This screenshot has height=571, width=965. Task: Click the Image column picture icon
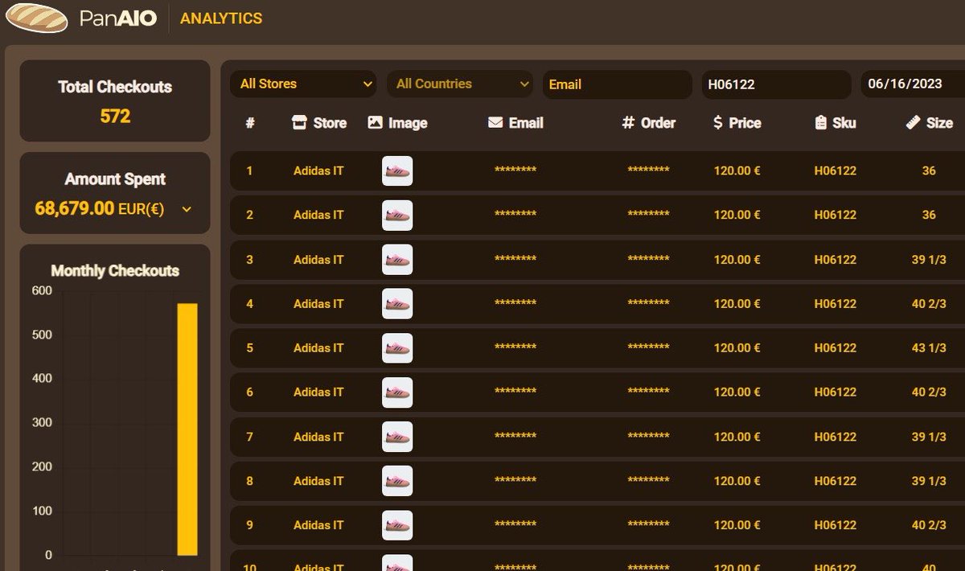click(x=375, y=123)
